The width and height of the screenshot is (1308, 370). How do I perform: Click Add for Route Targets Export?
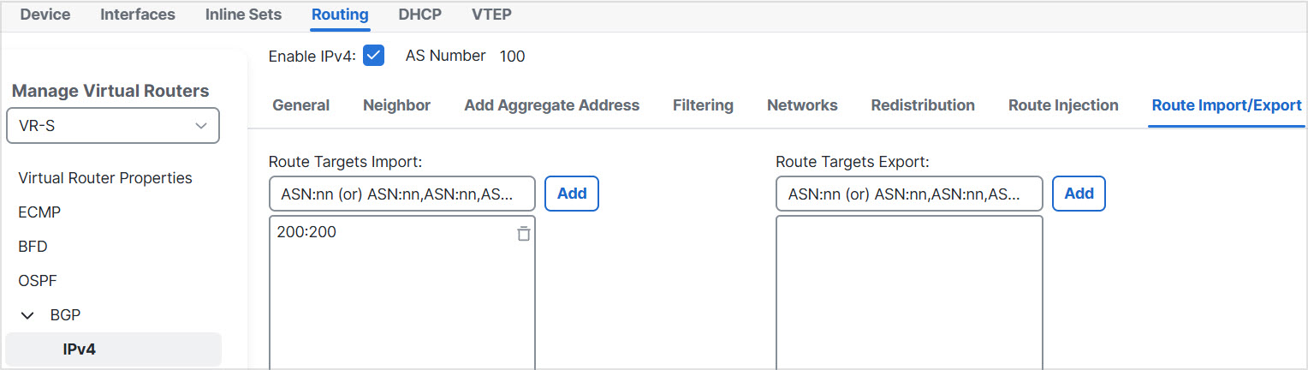coord(1078,194)
